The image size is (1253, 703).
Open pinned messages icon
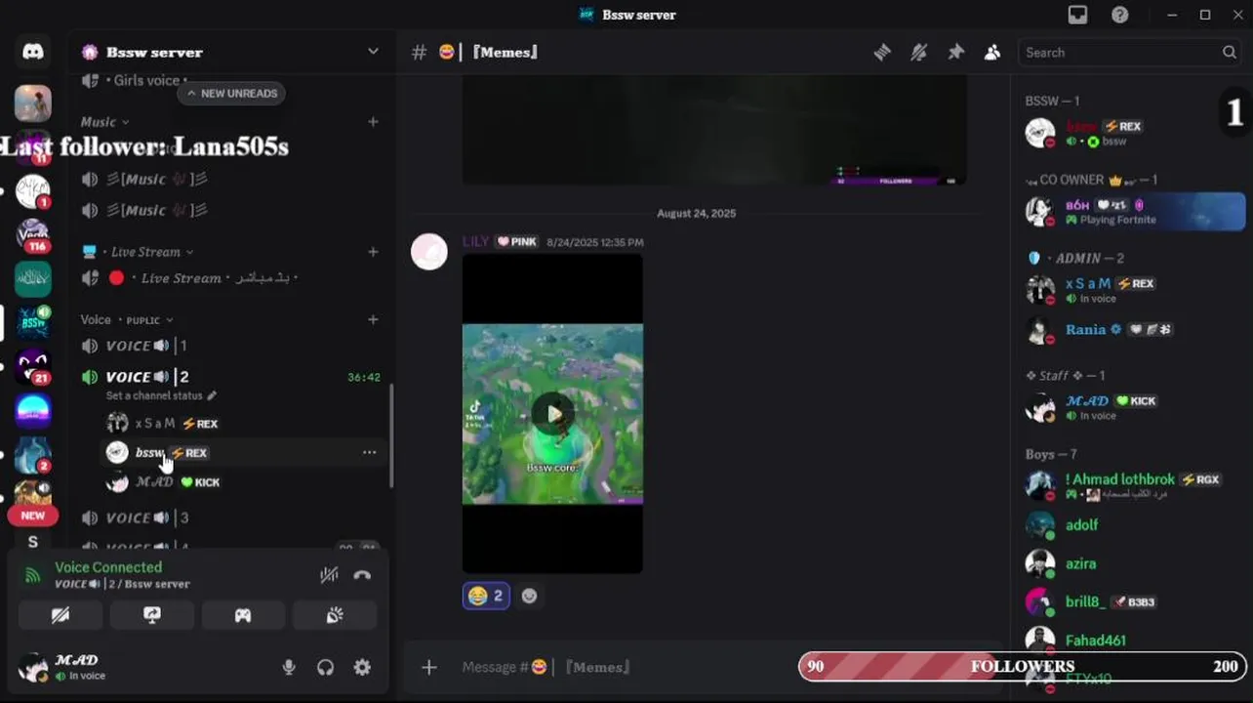tap(955, 53)
